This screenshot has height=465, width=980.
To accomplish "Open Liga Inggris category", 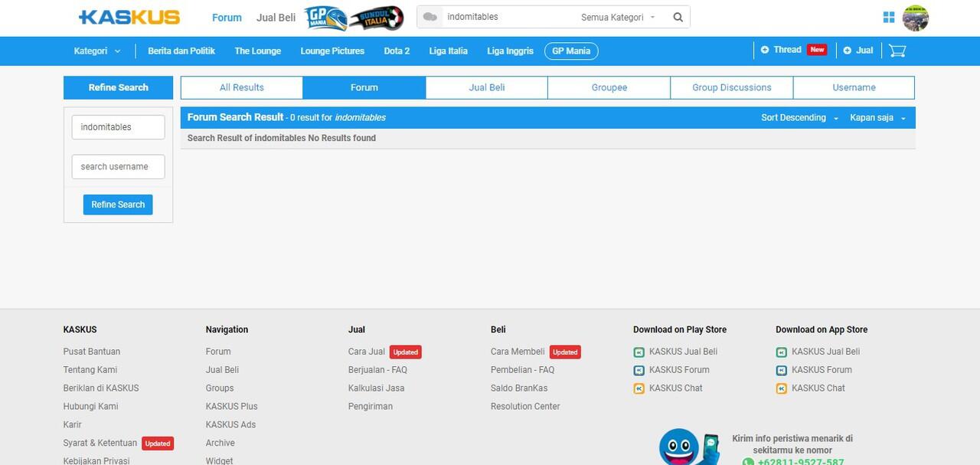I will [x=510, y=51].
